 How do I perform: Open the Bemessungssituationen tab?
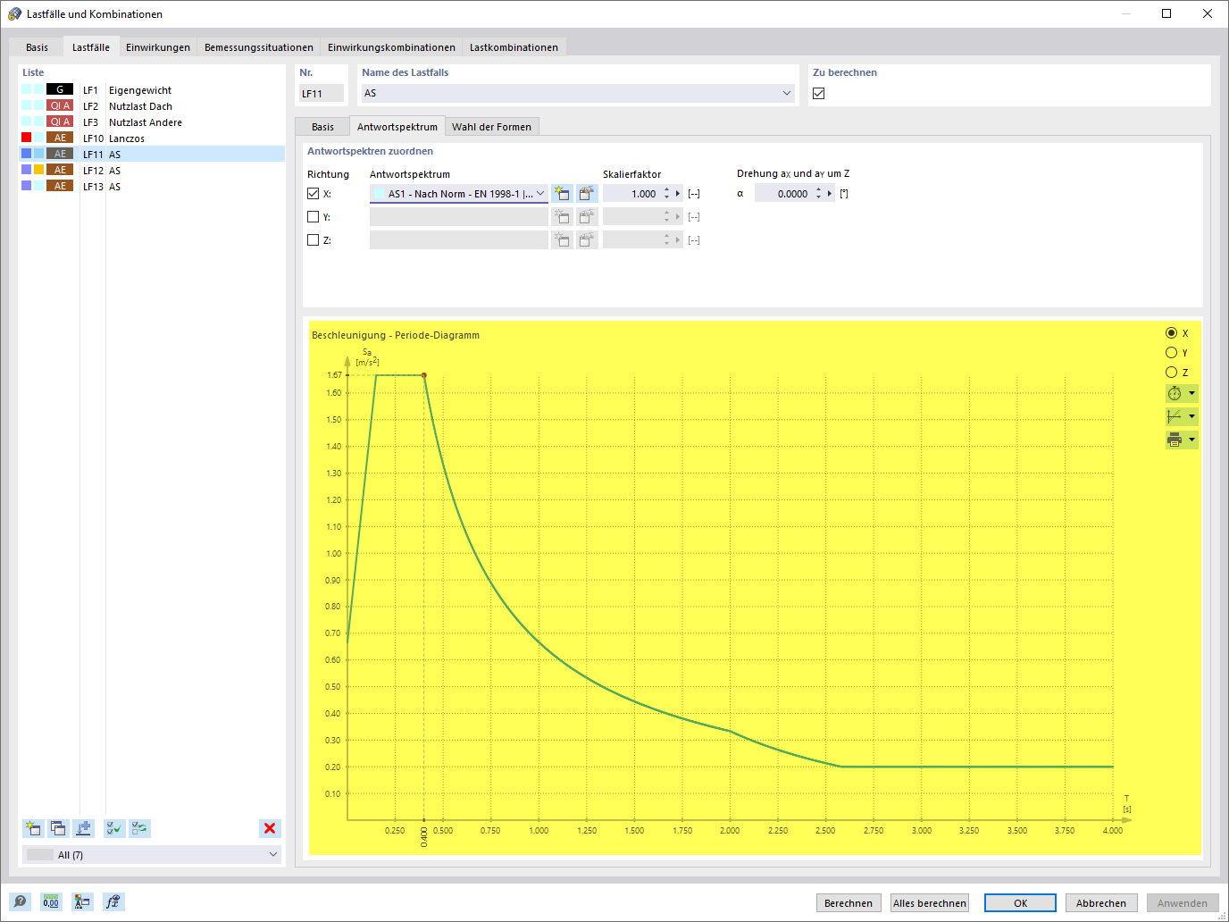(259, 47)
